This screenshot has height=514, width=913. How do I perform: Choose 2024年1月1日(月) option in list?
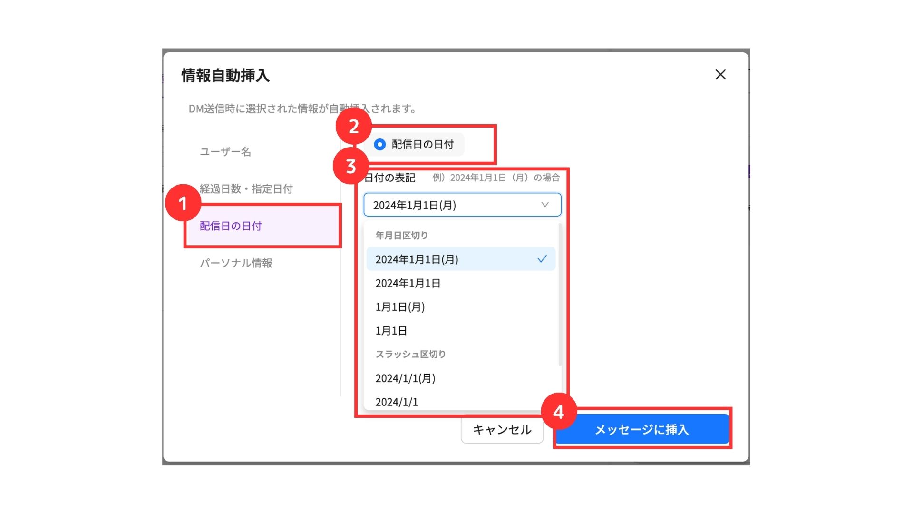tap(417, 259)
